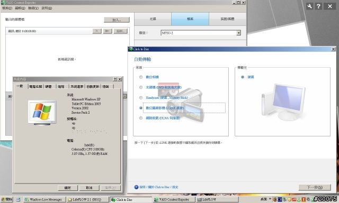Select the Computer Name tab in System Properties
Image resolution: width=339 pixels, height=203 pixels.
click(x=35, y=87)
